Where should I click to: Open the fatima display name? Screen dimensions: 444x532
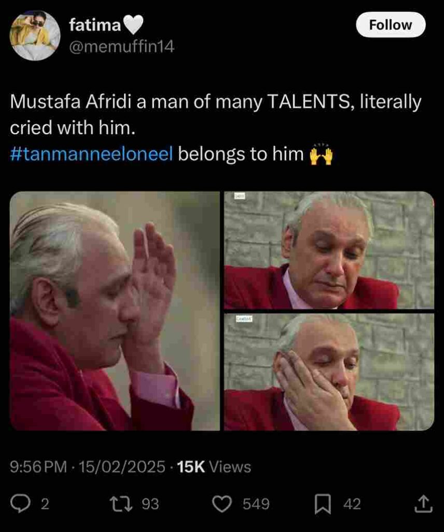click(x=95, y=25)
